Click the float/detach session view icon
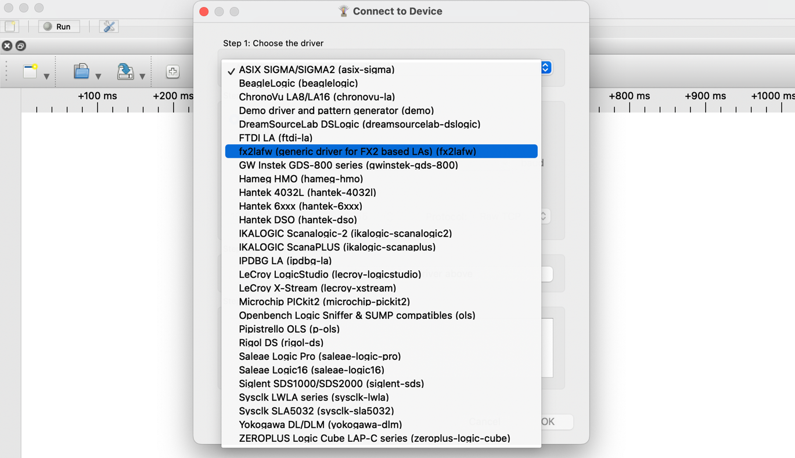Screen dimensions: 795x458 pyautogui.click(x=21, y=46)
